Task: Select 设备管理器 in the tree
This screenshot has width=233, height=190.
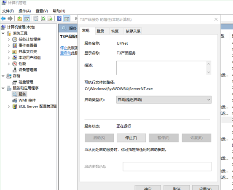Action: pyautogui.click(x=28, y=70)
